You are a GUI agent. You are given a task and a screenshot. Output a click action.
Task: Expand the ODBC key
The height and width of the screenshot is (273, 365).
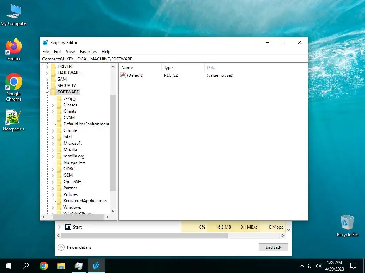click(53, 169)
